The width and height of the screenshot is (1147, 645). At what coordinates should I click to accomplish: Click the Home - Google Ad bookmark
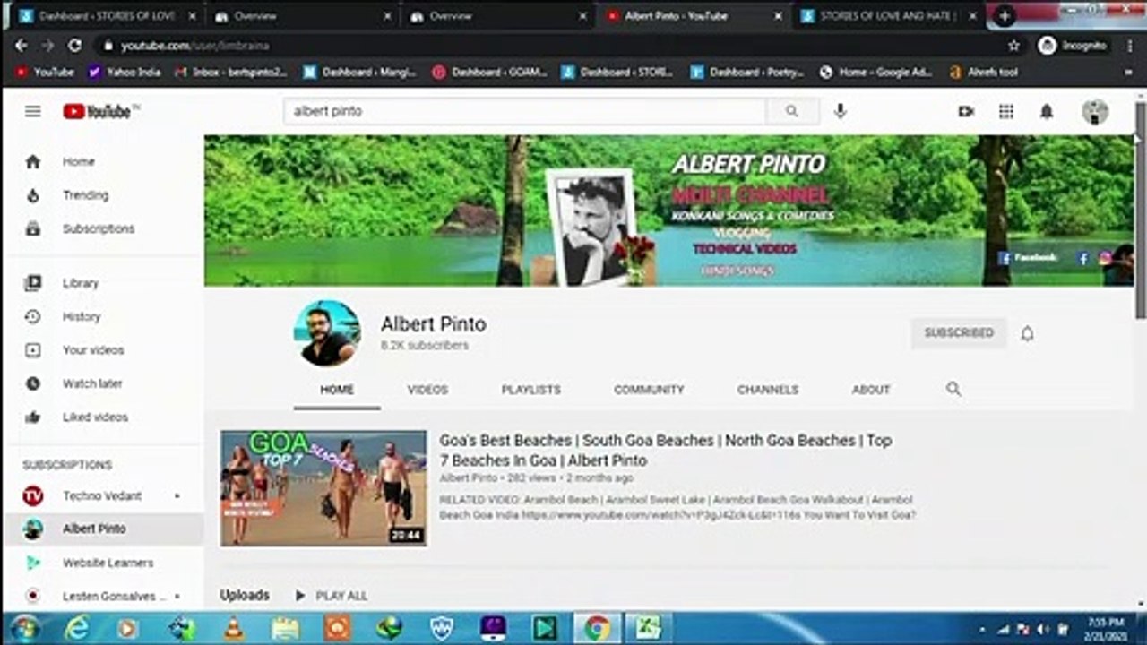875,73
